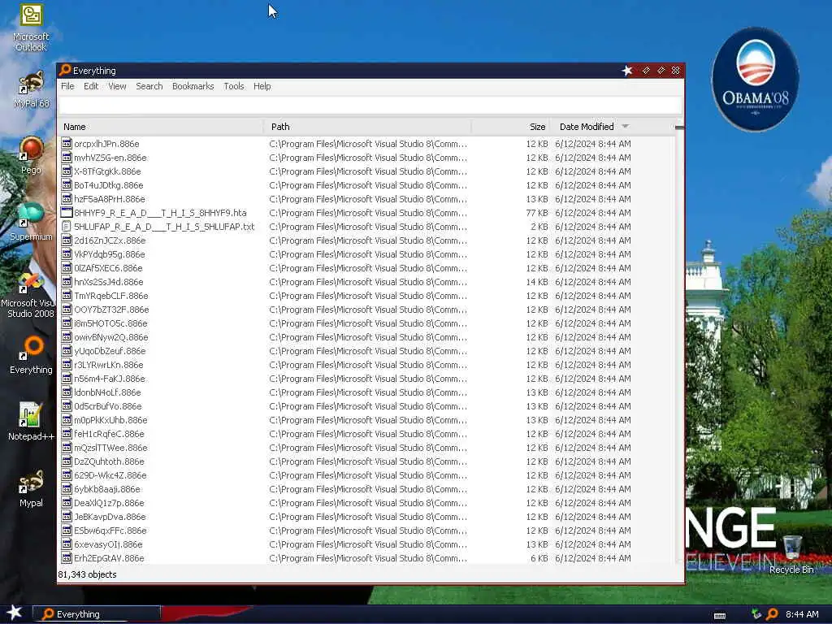
Task: Select 6xevasyOIj.886e file name
Action: pyautogui.click(x=108, y=544)
